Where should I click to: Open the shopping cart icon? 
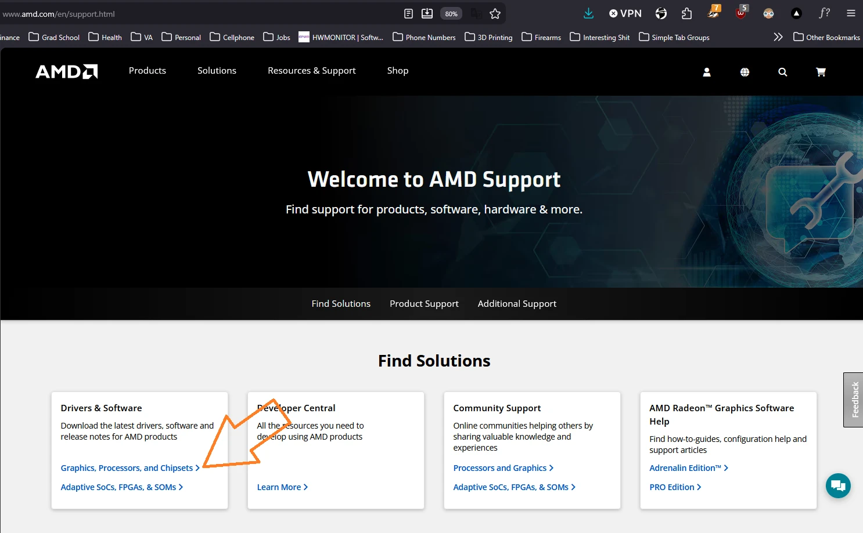tap(821, 72)
